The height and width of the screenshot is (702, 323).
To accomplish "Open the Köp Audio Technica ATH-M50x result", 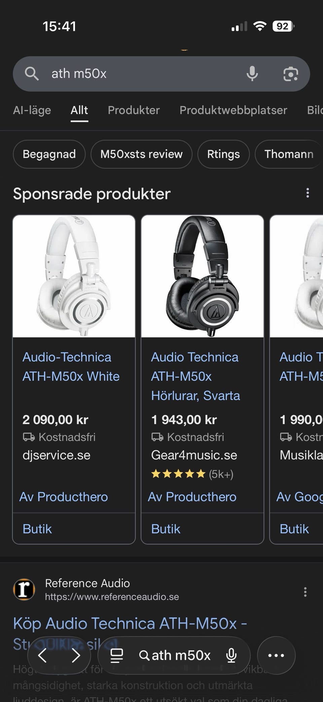I will coord(130,624).
